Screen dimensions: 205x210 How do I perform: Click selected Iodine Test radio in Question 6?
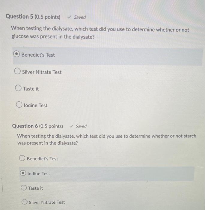click(23, 173)
